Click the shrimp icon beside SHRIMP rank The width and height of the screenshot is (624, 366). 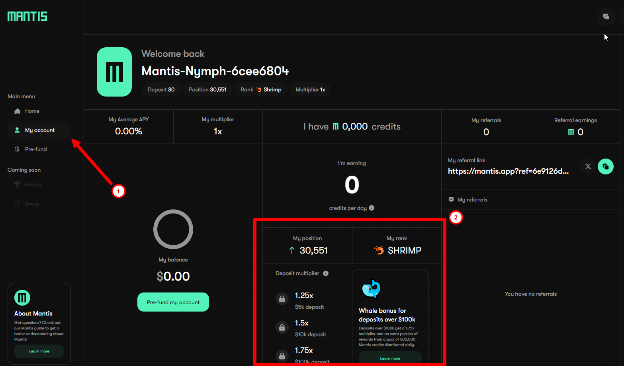[379, 250]
